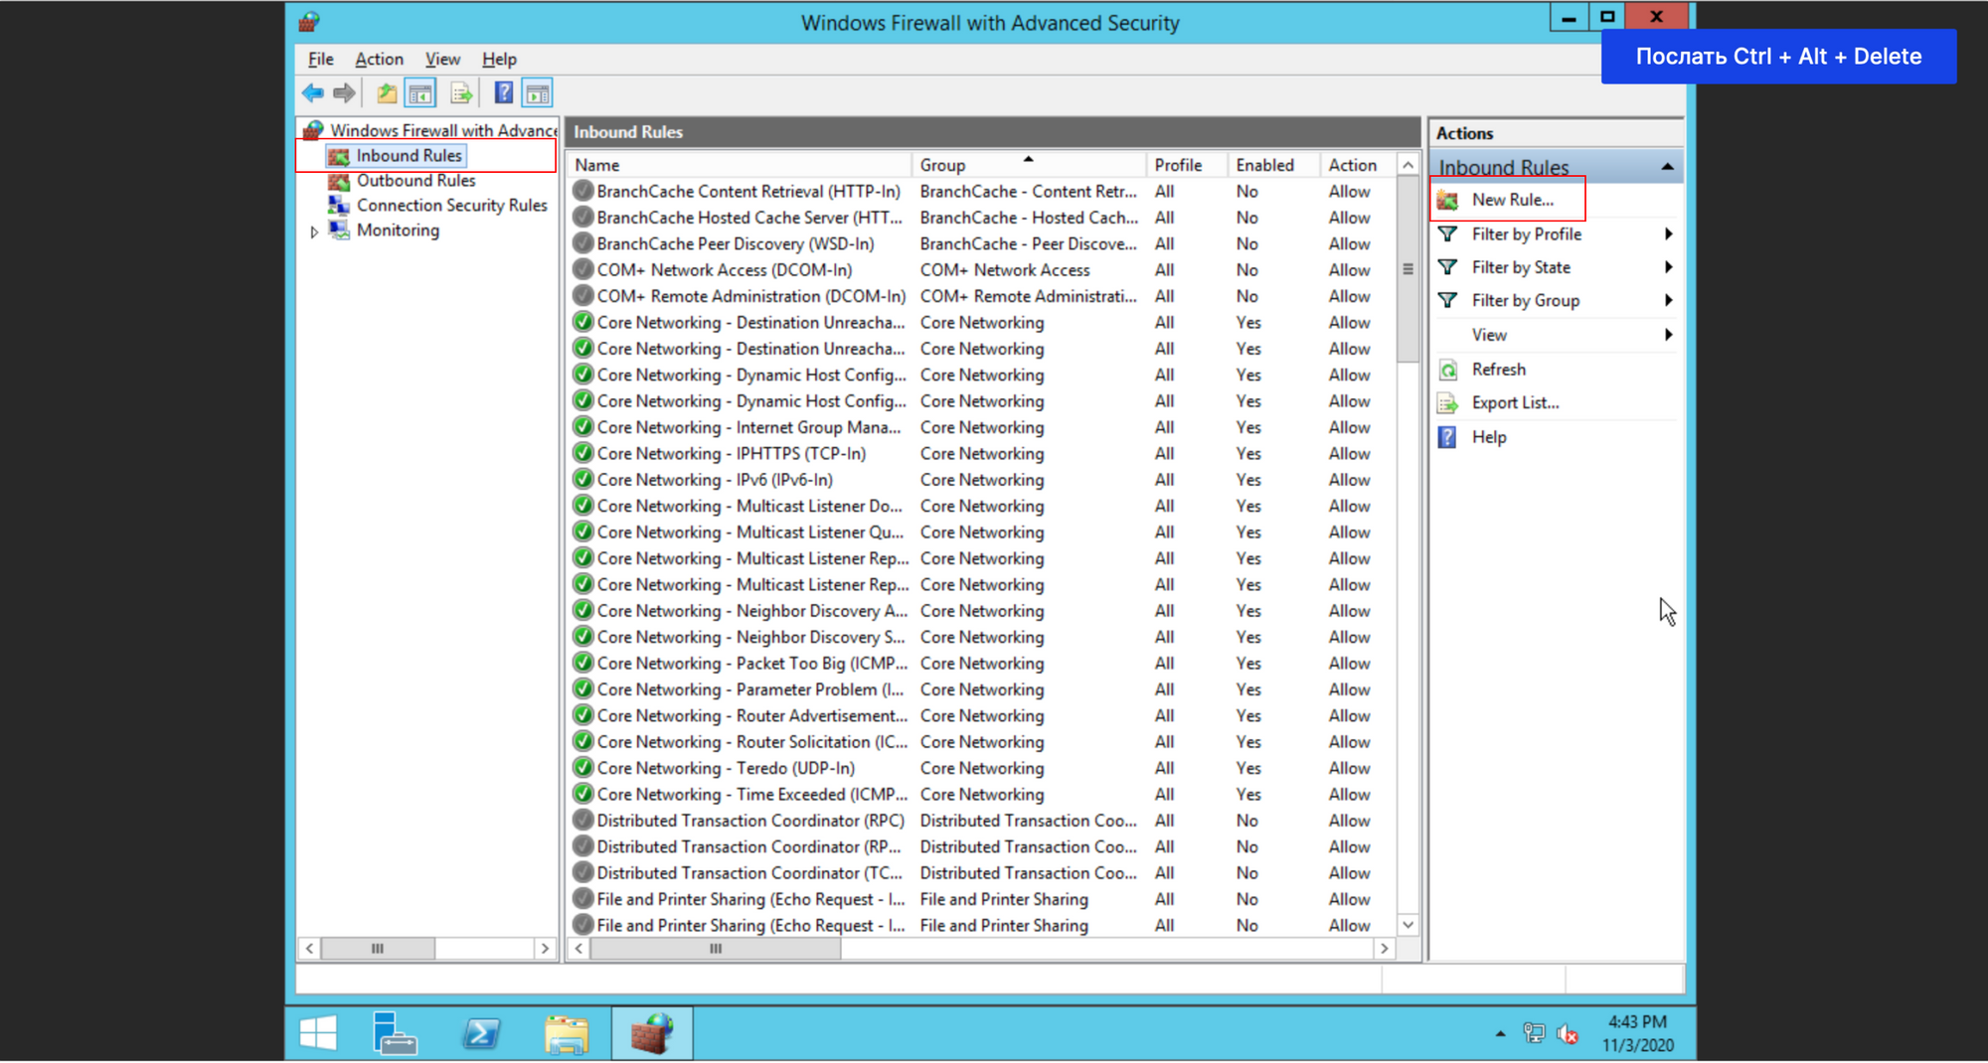
Task: Open Filter by Group submenu
Action: tap(1556, 301)
